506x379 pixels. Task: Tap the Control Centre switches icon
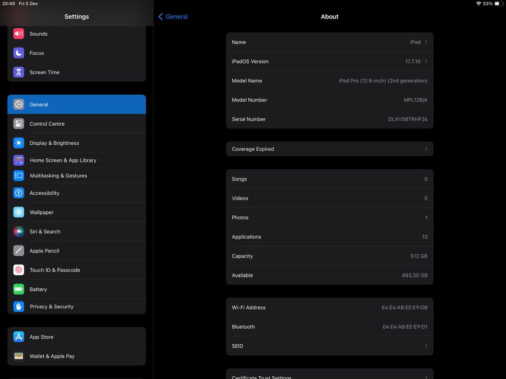[x=19, y=124]
